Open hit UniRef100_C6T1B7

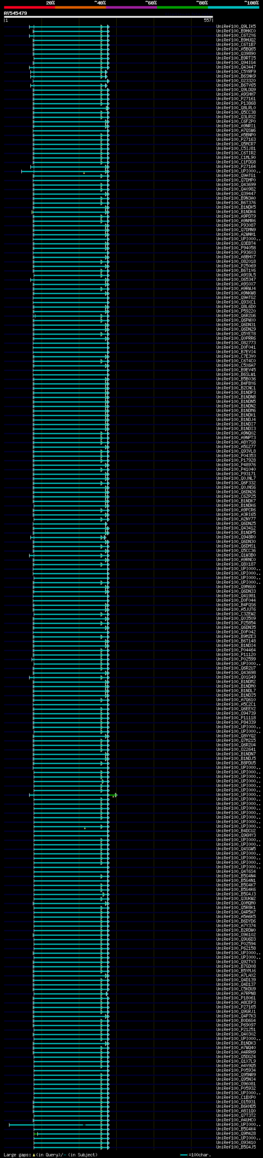[236, 44]
